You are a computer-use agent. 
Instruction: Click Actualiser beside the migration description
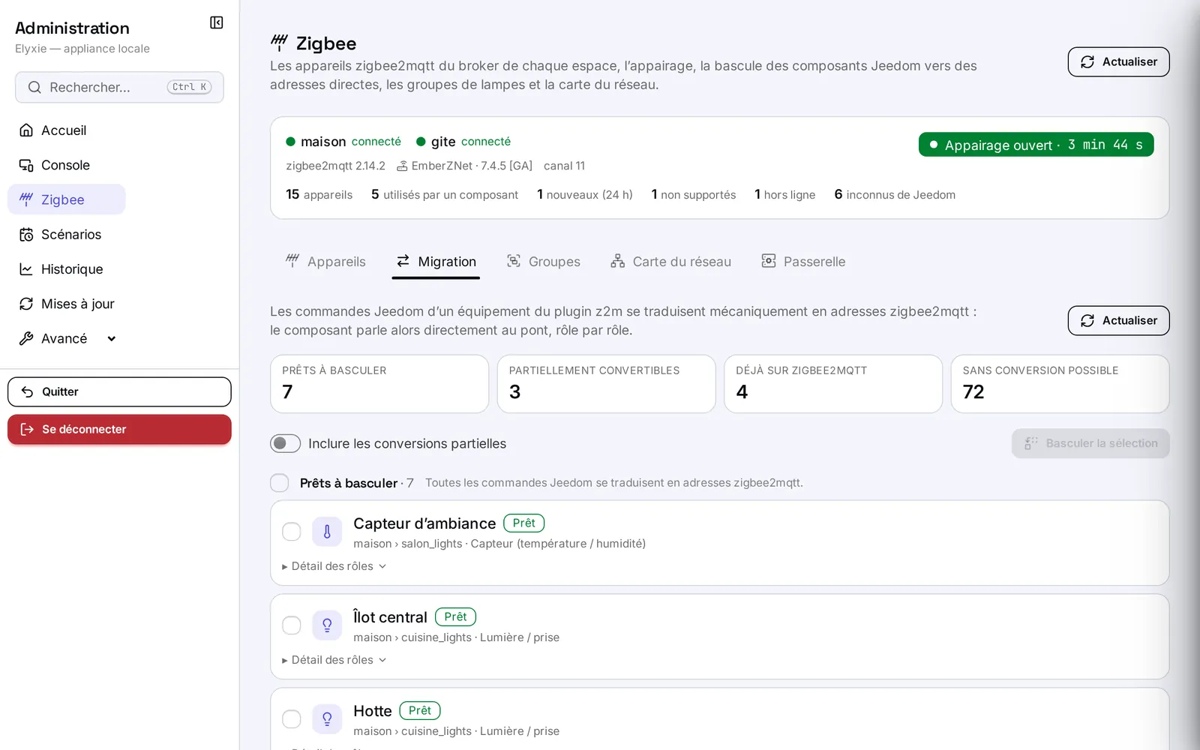click(1118, 321)
